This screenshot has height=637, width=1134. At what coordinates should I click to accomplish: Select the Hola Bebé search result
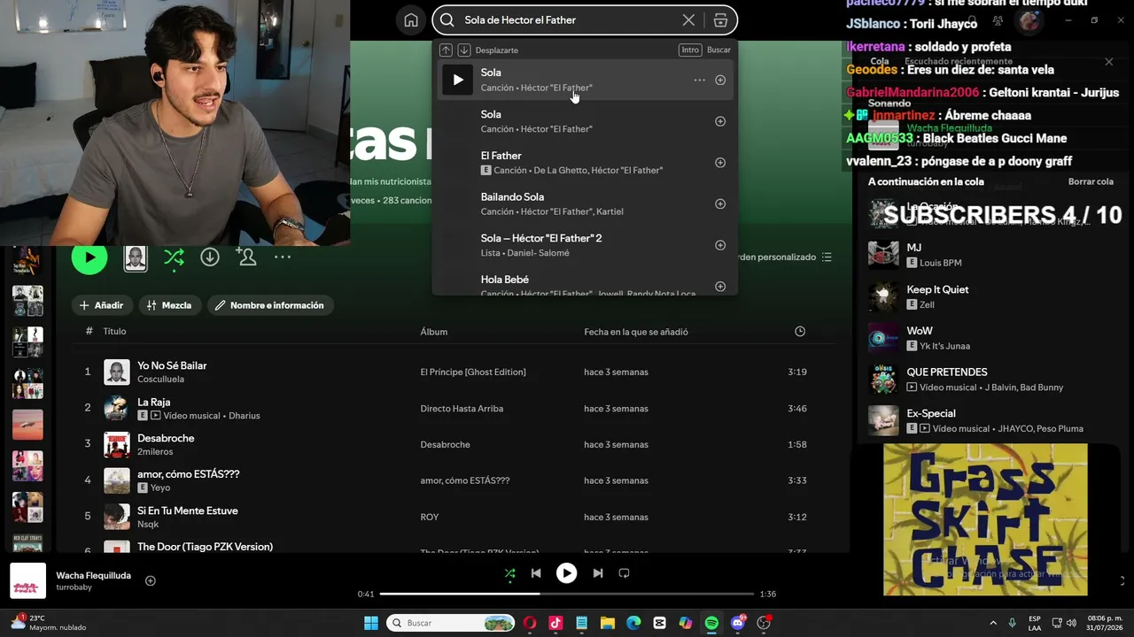[x=585, y=283]
